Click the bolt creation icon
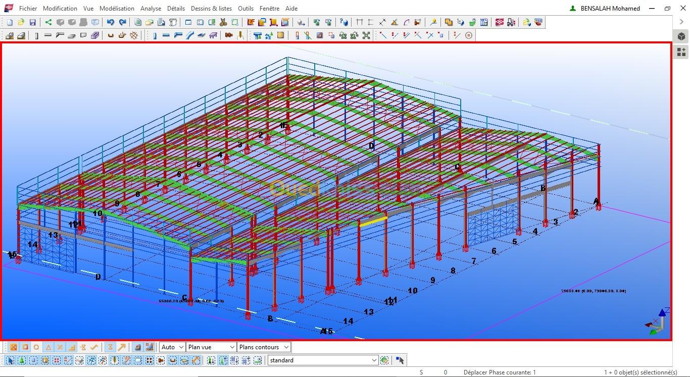This screenshot has width=690, height=377. [228, 35]
